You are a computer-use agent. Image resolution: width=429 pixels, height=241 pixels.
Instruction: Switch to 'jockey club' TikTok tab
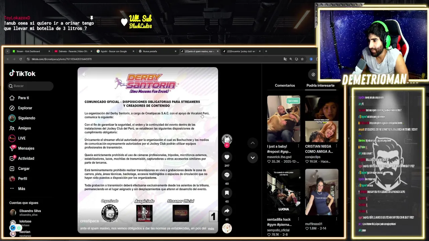(x=241, y=51)
